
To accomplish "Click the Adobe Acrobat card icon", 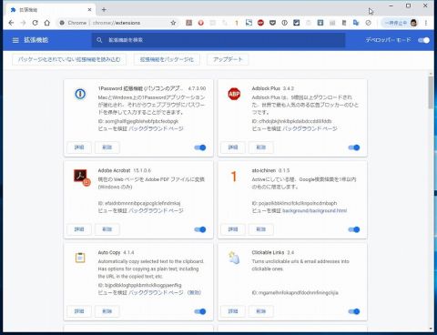I will [81, 177].
